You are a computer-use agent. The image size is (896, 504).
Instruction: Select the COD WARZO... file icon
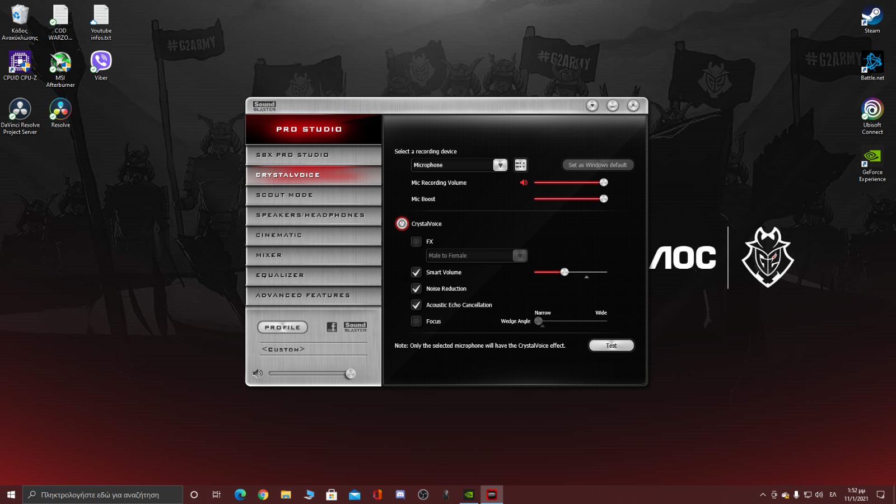point(60,22)
